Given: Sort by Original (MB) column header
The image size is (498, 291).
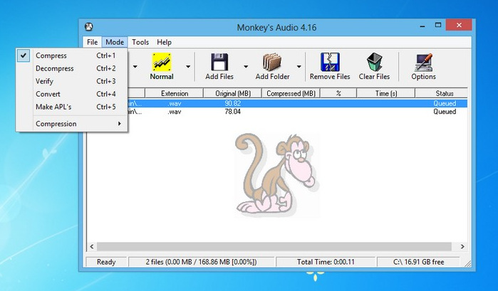Looking at the screenshot, I should pyautogui.click(x=233, y=93).
